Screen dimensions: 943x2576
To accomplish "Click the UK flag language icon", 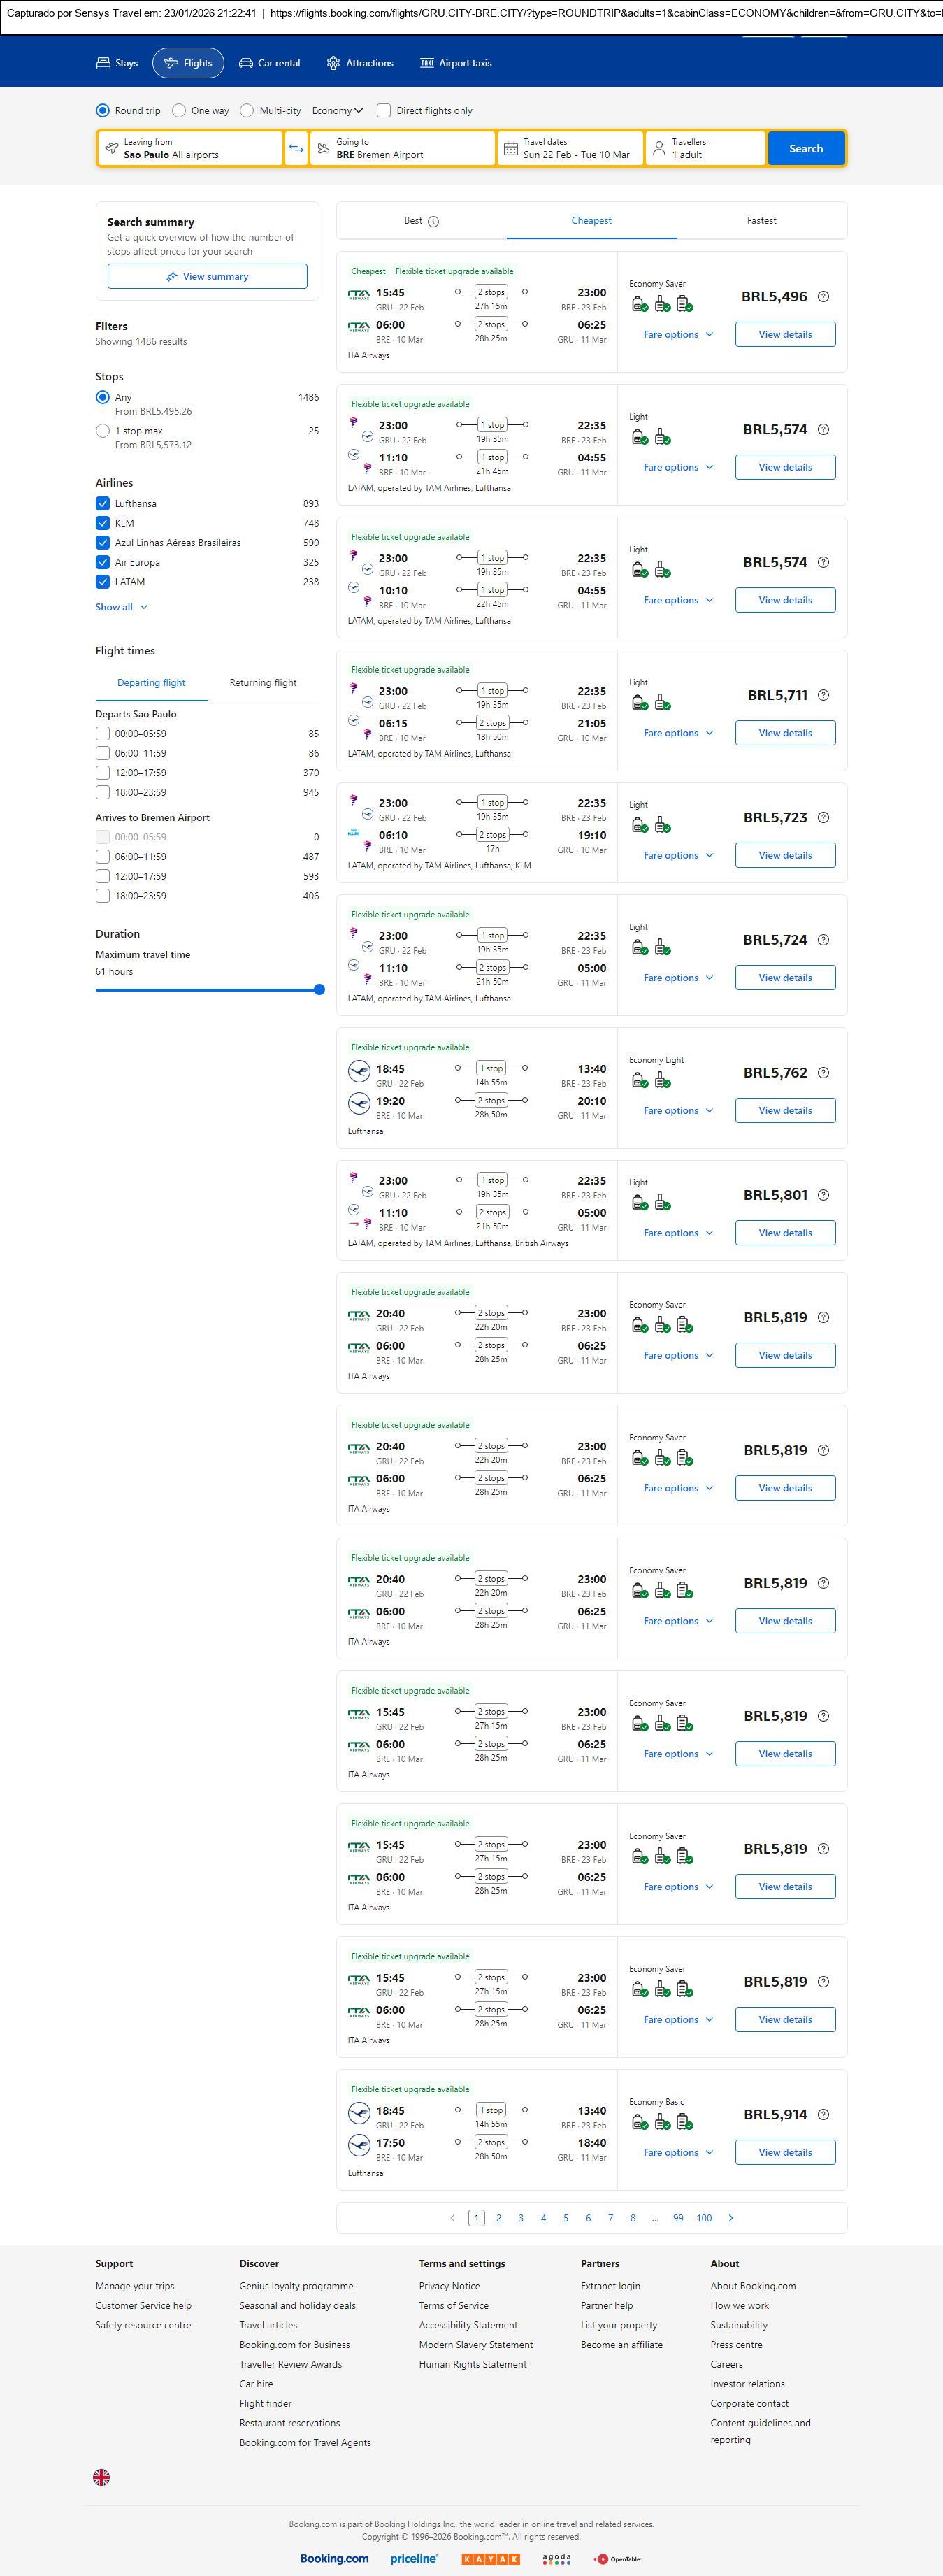I will point(101,2476).
